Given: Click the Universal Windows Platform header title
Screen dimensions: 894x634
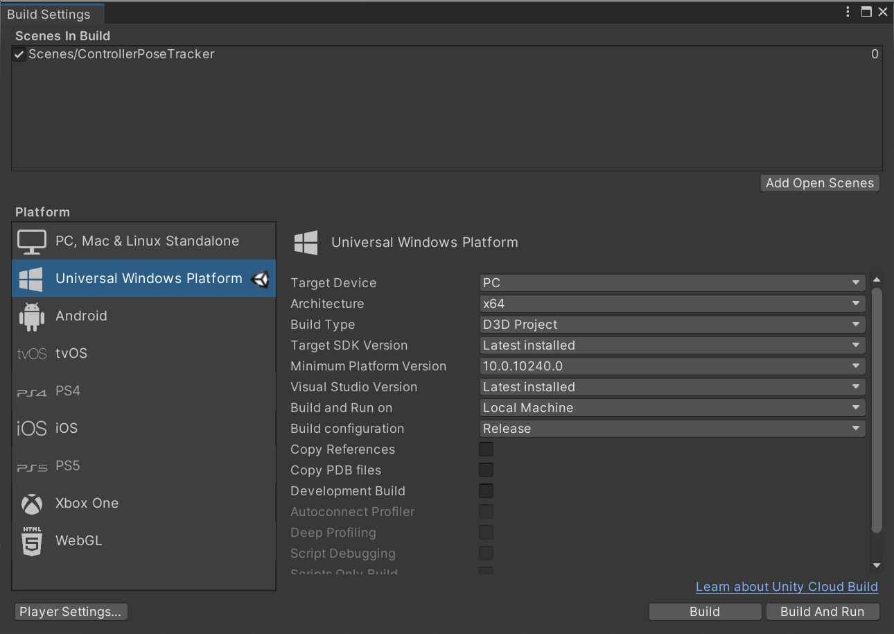Looking at the screenshot, I should (x=425, y=243).
